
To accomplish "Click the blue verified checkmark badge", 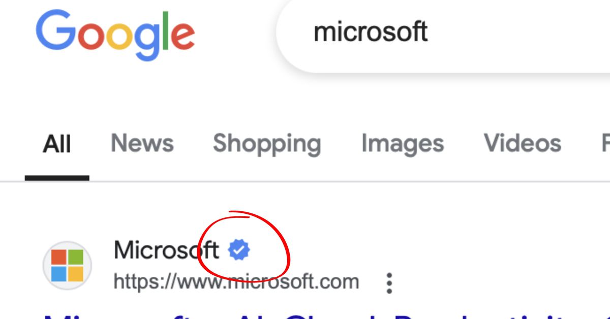I will (239, 250).
